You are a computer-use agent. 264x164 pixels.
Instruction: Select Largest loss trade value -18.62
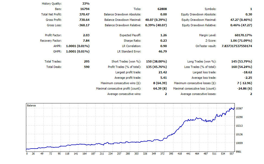[x=247, y=72]
